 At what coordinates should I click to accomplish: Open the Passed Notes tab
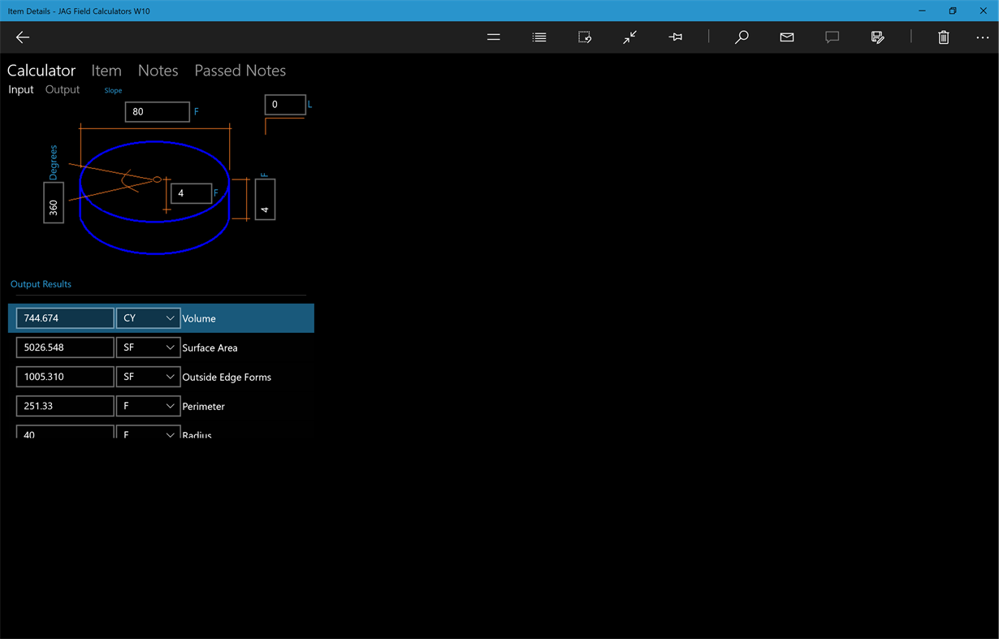[x=240, y=71]
